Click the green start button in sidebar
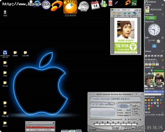The image size is (165, 132). coord(151,18)
